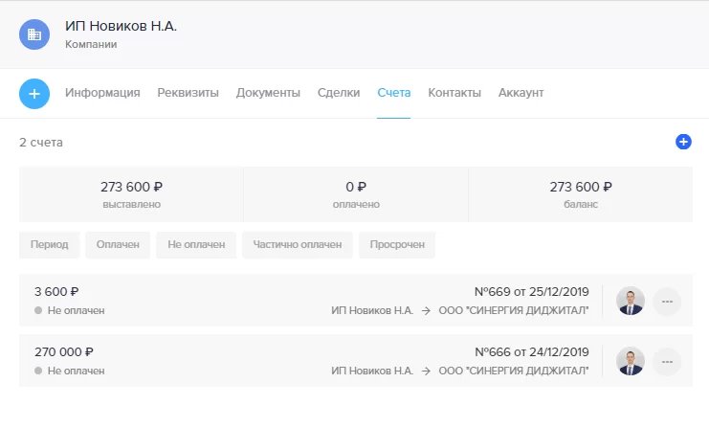
Task: Click the 270 000 ₽ invoice amount
Action: (x=64, y=352)
